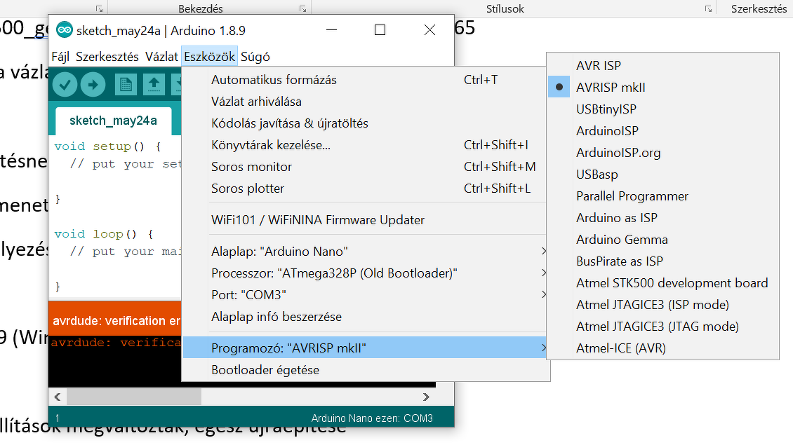Expand Processzor: ATmega328P (Old Bootloader) submenu
Screen dimensions: 793x445
point(364,273)
